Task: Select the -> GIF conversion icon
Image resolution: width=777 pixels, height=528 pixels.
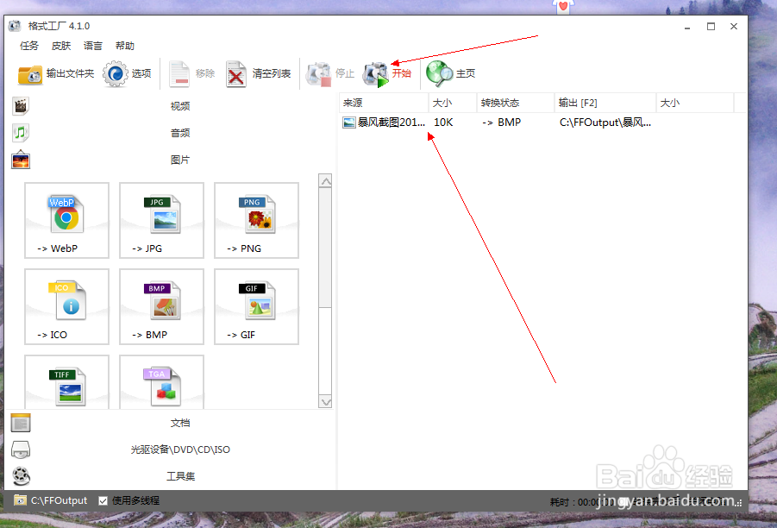Action: pyautogui.click(x=256, y=306)
